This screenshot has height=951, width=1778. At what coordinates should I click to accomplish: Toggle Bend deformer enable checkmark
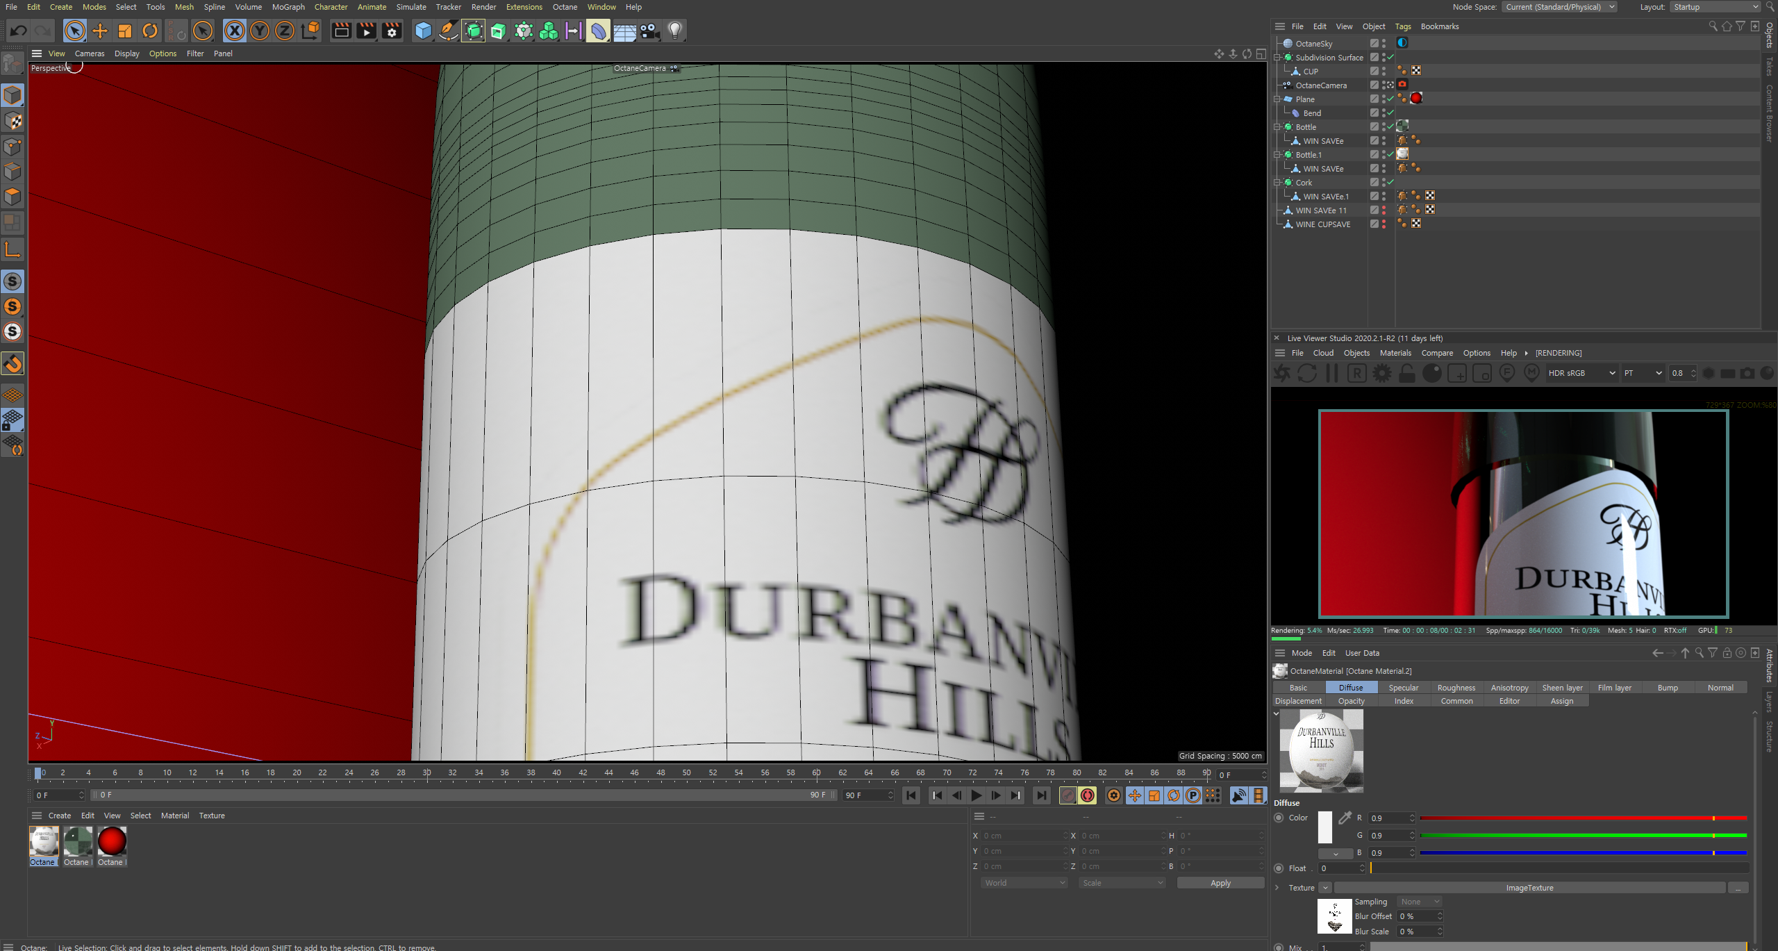(1390, 113)
